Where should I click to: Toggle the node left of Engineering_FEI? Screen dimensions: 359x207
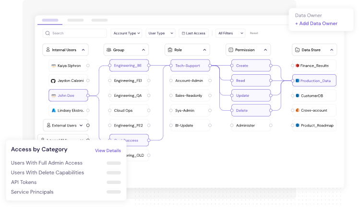tap(110, 80)
